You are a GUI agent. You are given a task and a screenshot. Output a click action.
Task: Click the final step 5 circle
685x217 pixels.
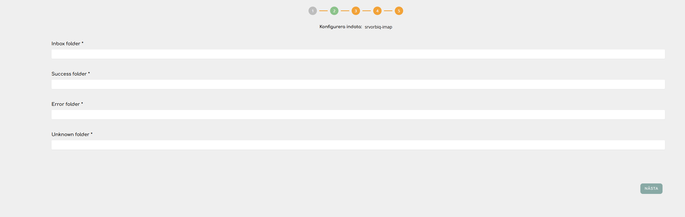click(x=399, y=11)
